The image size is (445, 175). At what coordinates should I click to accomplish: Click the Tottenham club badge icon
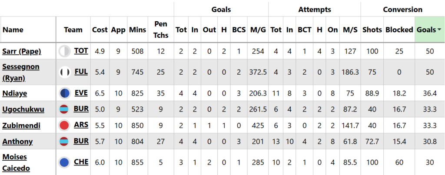65,51
